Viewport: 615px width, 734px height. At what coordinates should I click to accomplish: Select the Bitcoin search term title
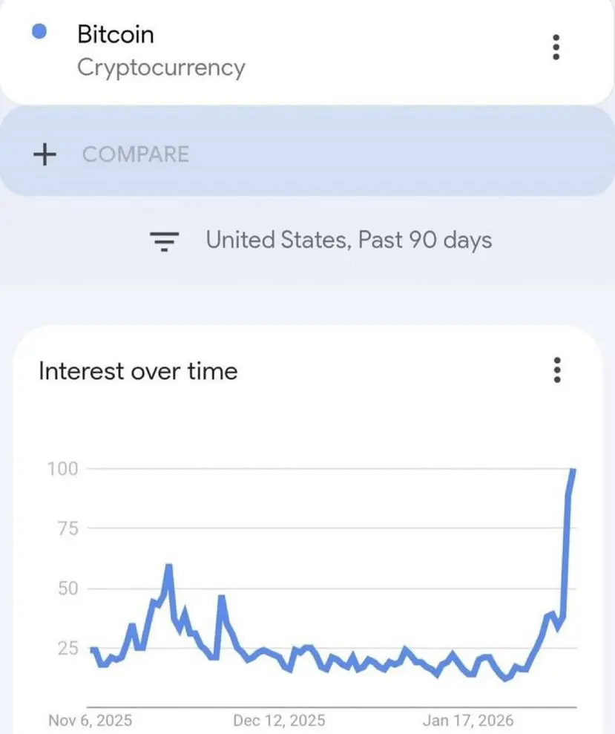point(115,34)
